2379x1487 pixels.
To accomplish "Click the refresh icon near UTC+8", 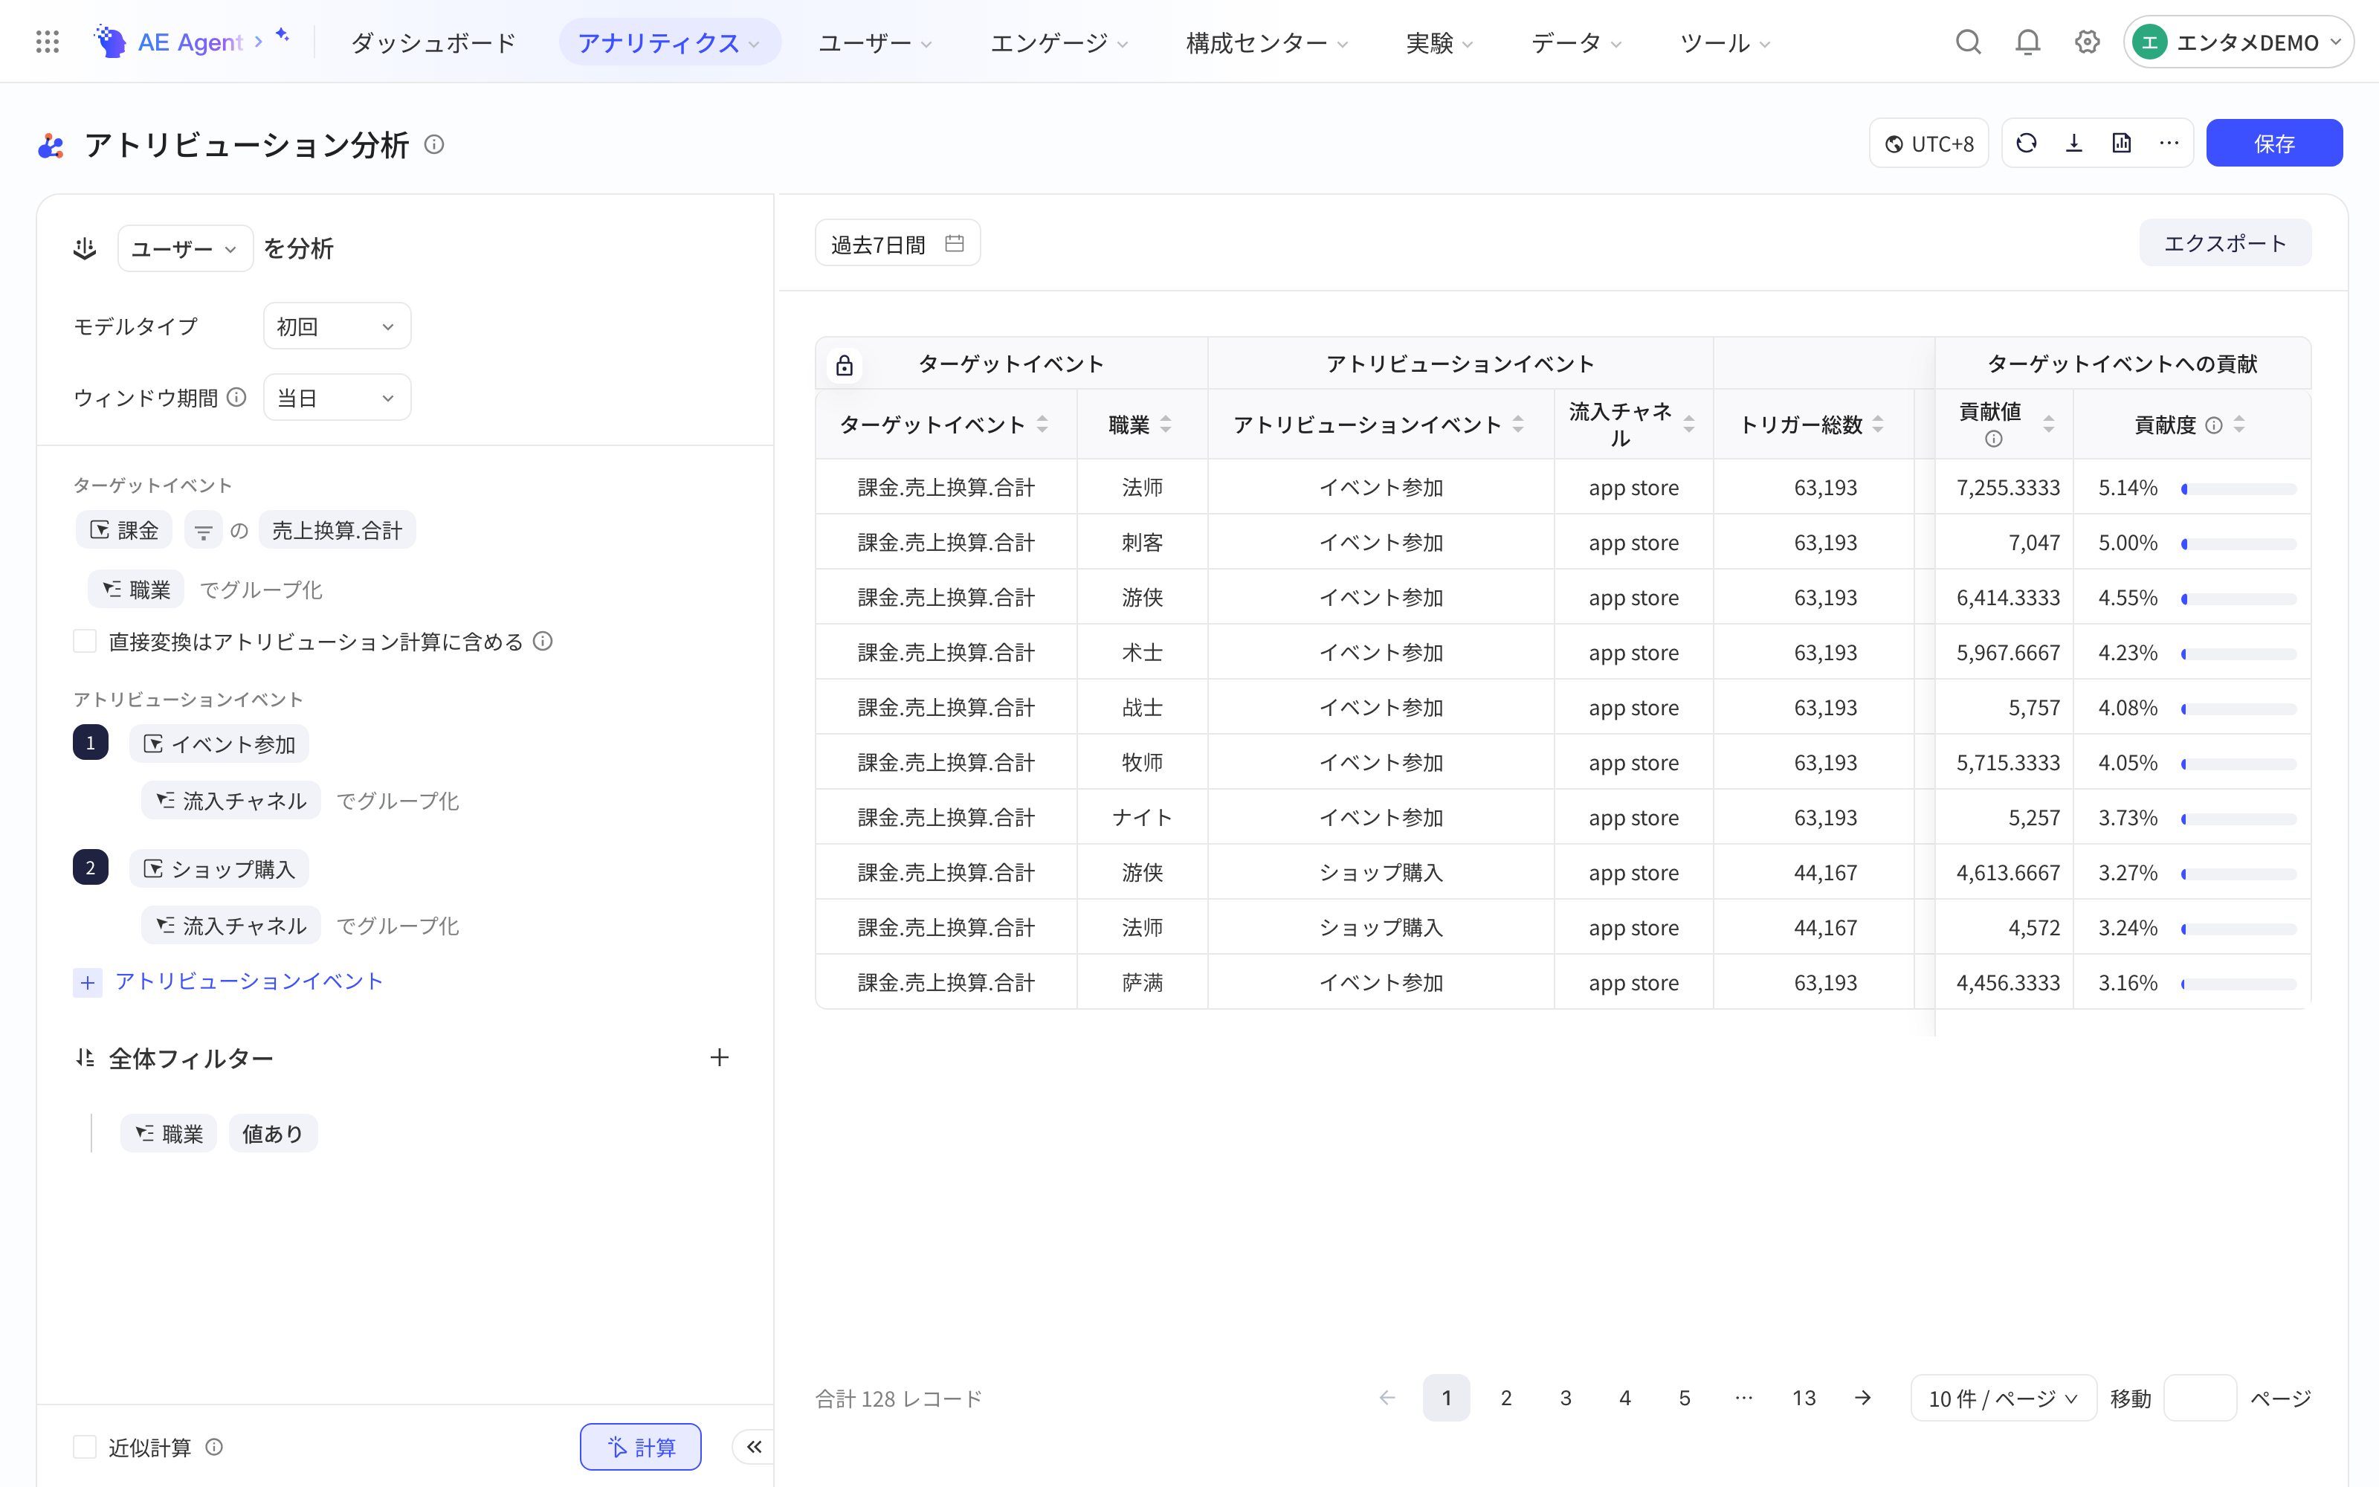I will coord(2026,143).
